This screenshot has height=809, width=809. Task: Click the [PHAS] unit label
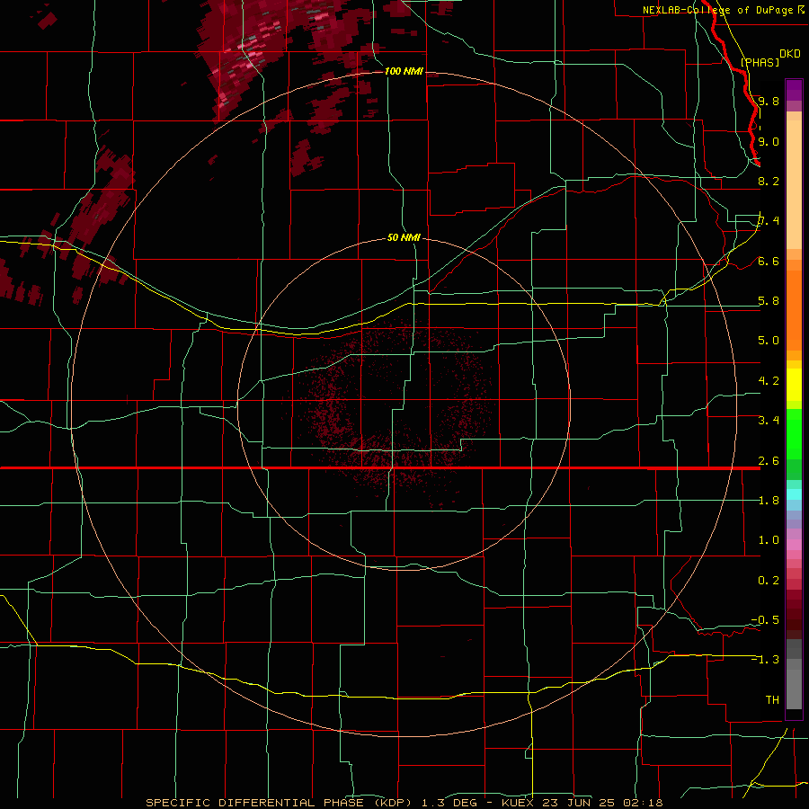point(760,62)
